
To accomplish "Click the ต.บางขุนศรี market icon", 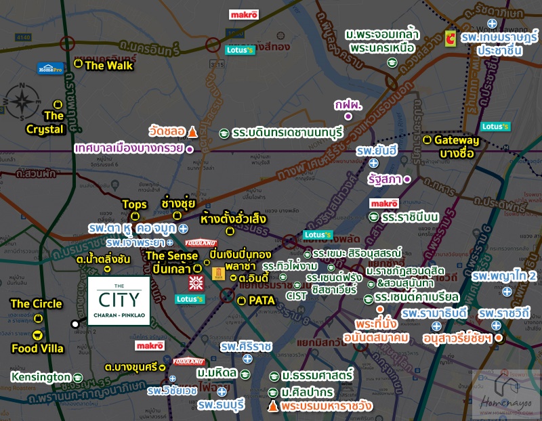I will click(162, 368).
